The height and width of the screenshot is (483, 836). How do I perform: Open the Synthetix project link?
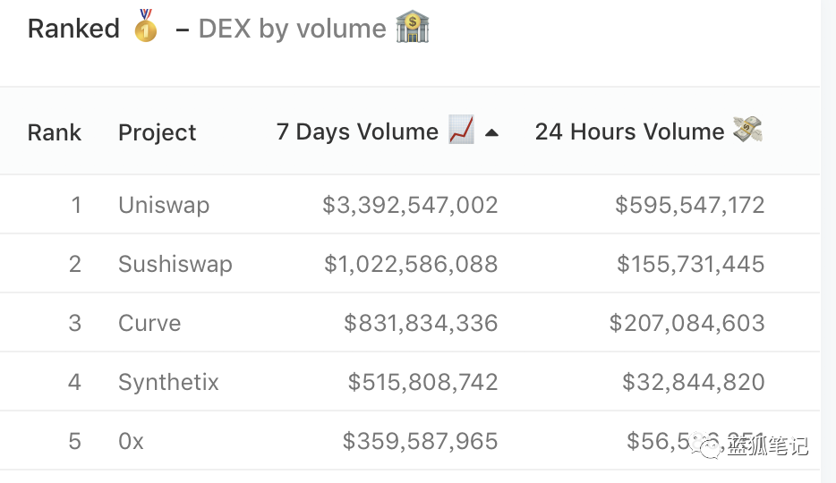click(x=168, y=382)
